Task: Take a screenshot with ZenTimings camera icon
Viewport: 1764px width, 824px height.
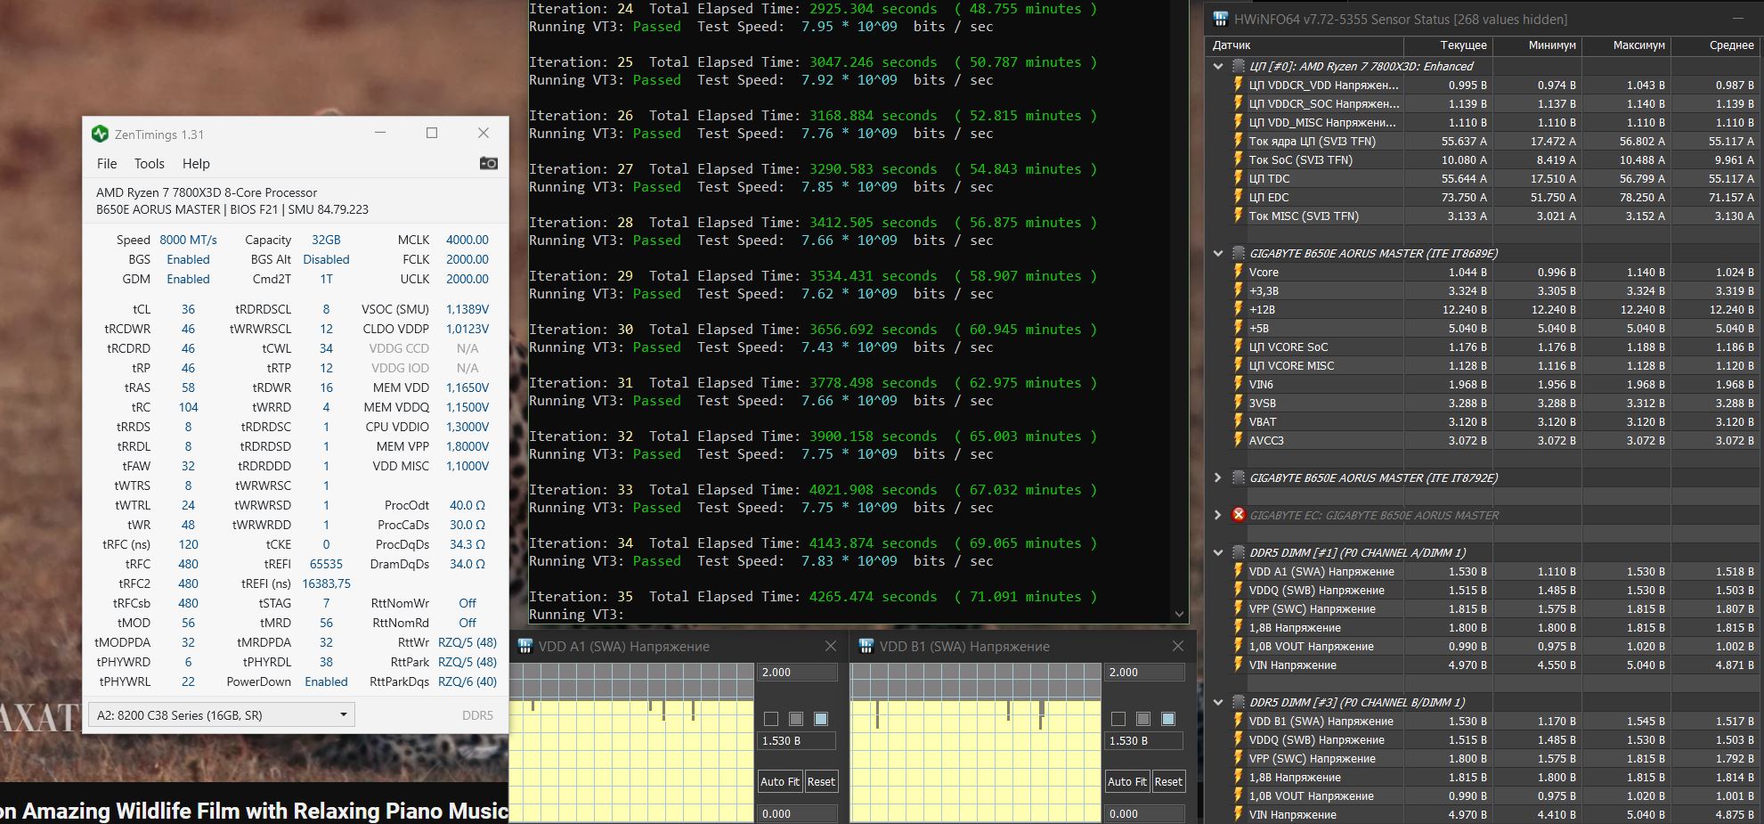Action: (488, 163)
